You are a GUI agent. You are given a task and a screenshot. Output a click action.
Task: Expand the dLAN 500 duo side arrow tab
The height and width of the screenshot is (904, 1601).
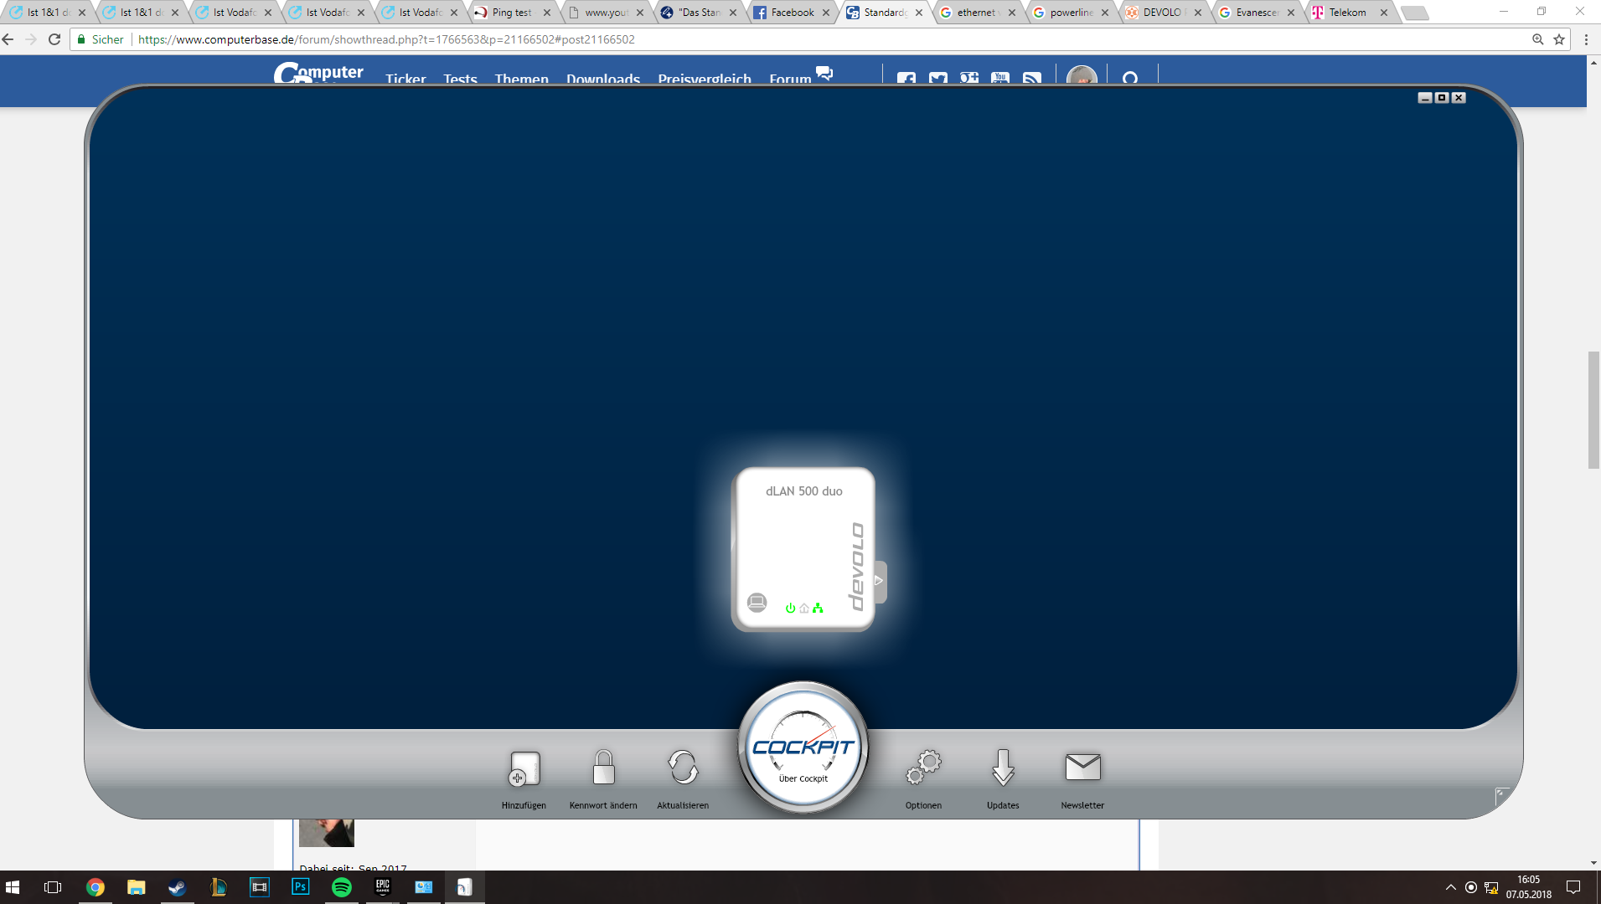pos(880,581)
